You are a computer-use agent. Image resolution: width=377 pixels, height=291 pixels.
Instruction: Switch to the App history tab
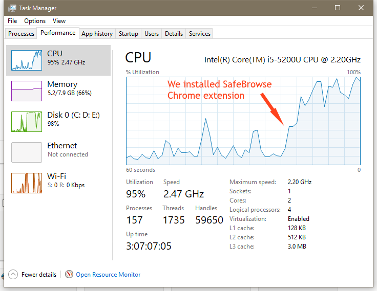(97, 34)
